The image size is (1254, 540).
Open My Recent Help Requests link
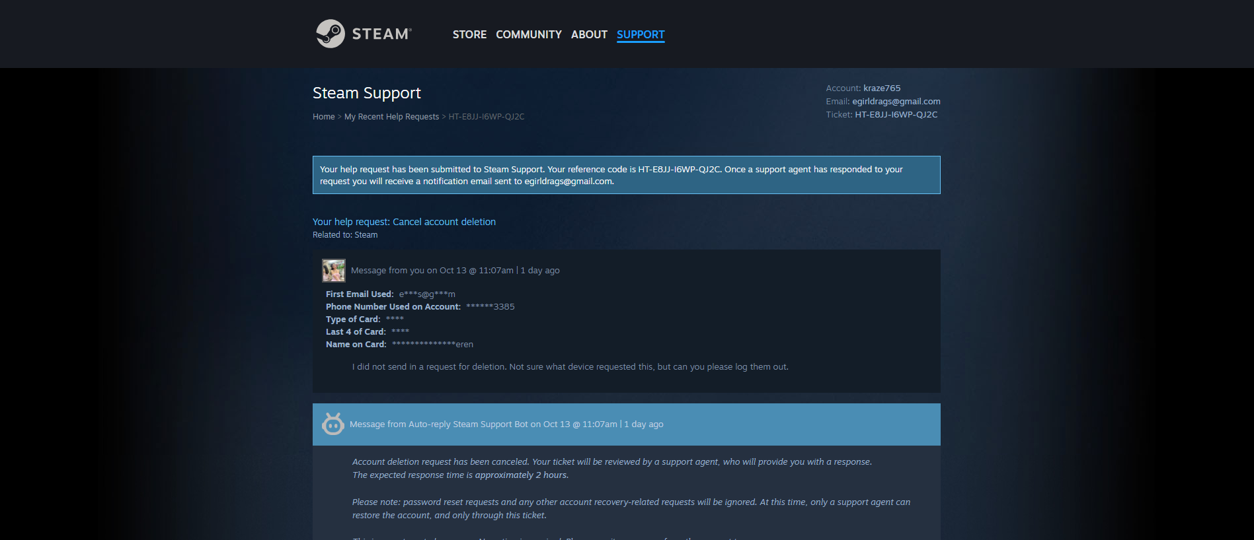(x=391, y=117)
